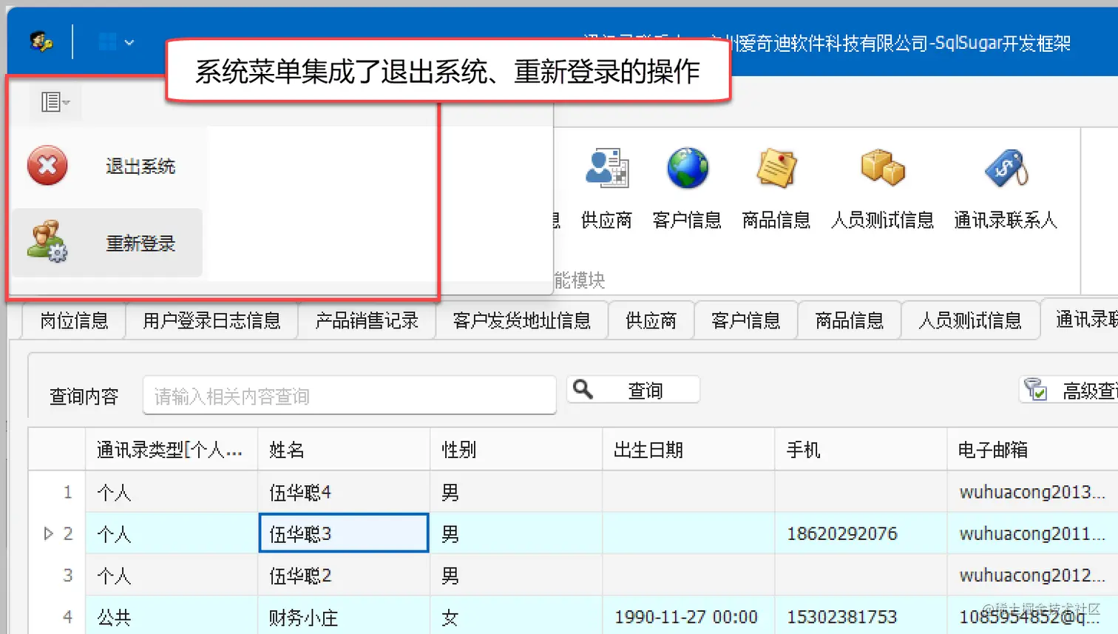Click the 女 gender cell in row 4
This screenshot has height=634, width=1118.
[516, 616]
